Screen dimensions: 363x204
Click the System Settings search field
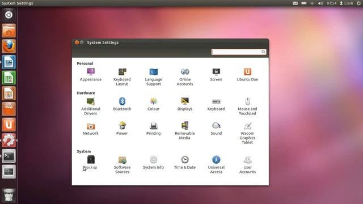(239, 52)
